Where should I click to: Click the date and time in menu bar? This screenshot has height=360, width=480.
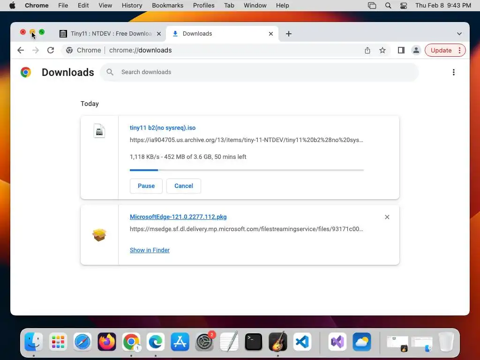(x=443, y=6)
